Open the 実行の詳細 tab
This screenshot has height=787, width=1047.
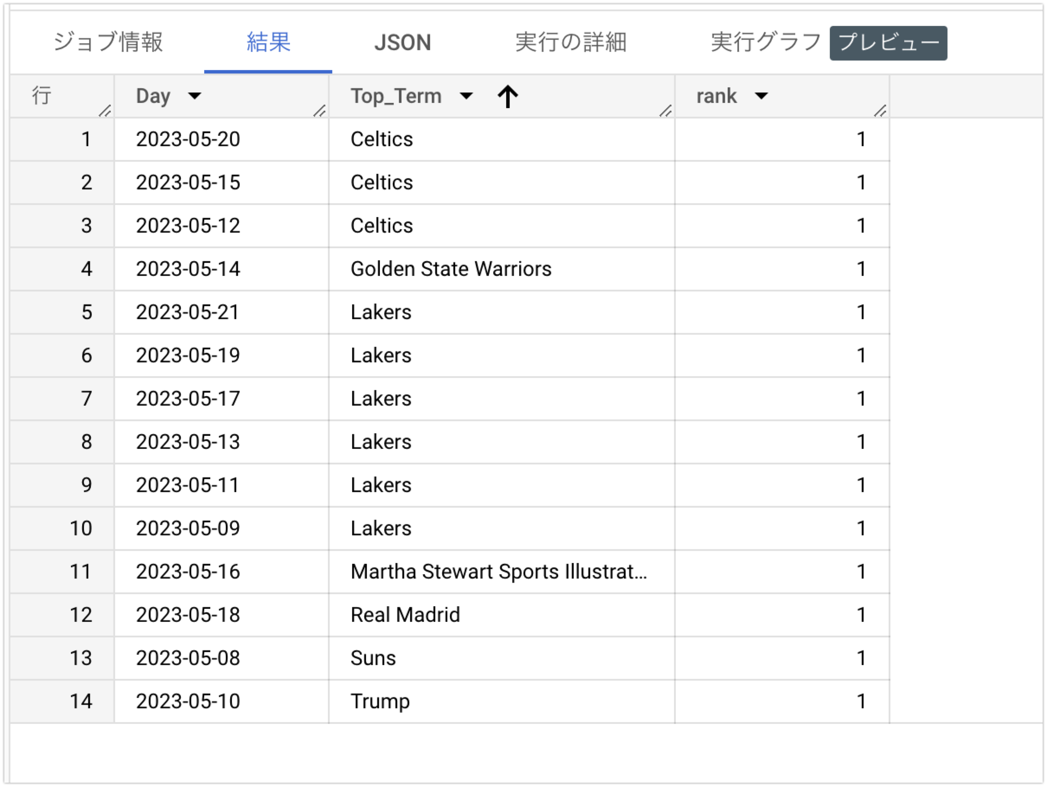pos(571,42)
